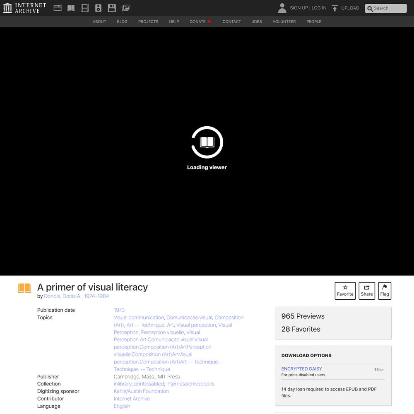Click the LOG IN link
The image size is (414, 414).
[x=319, y=8]
